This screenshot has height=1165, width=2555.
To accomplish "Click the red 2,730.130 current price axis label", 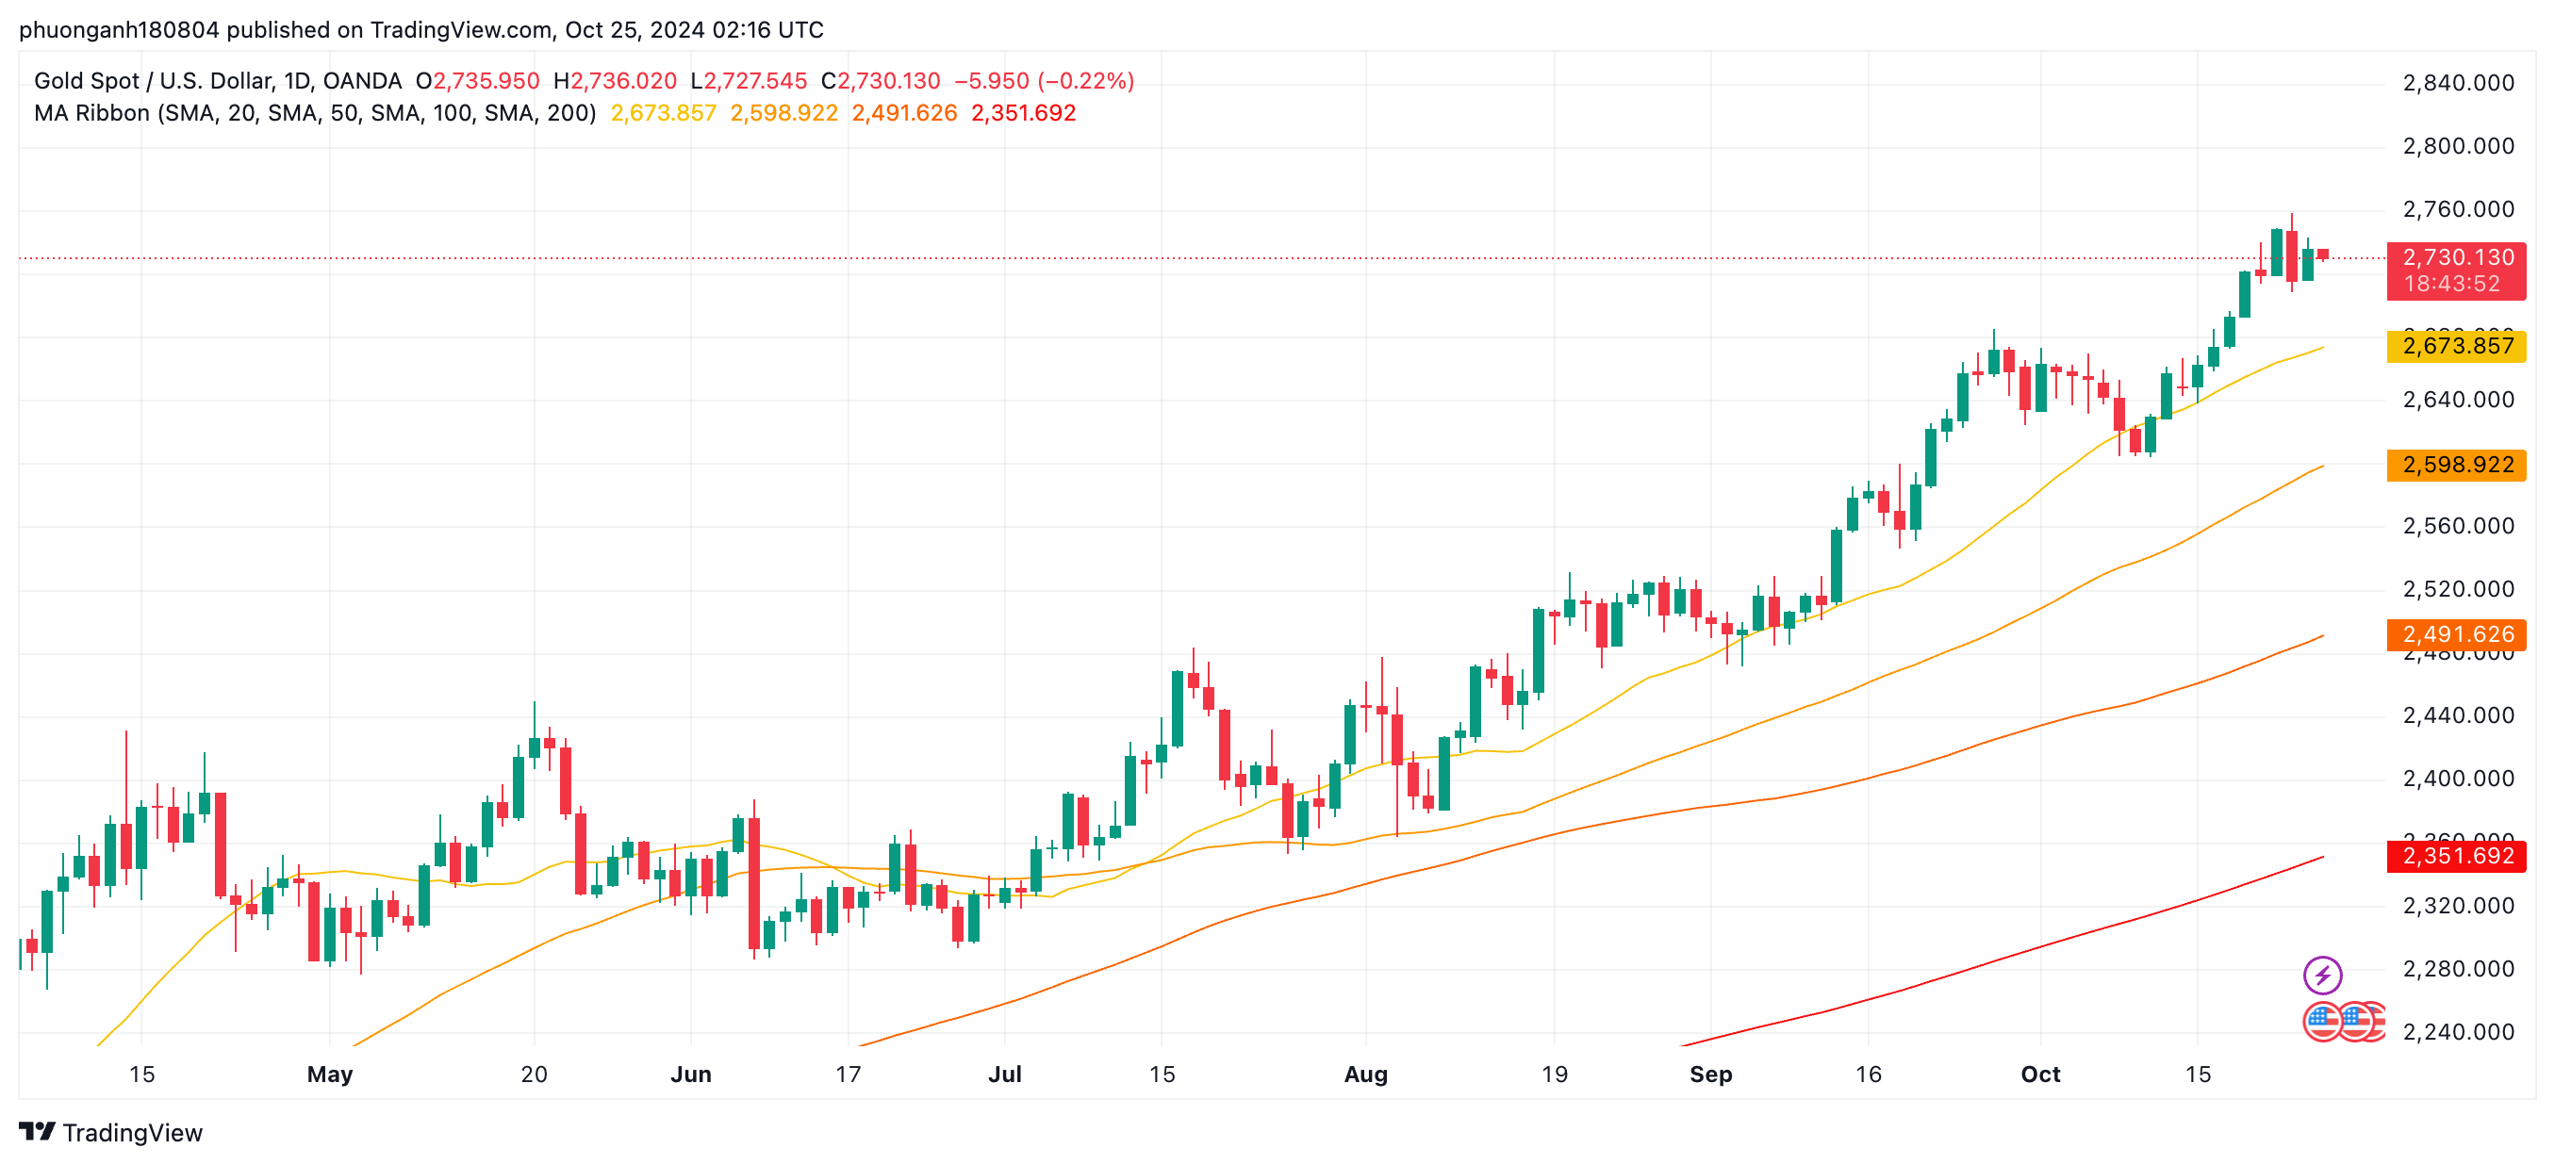I will [x=2458, y=257].
